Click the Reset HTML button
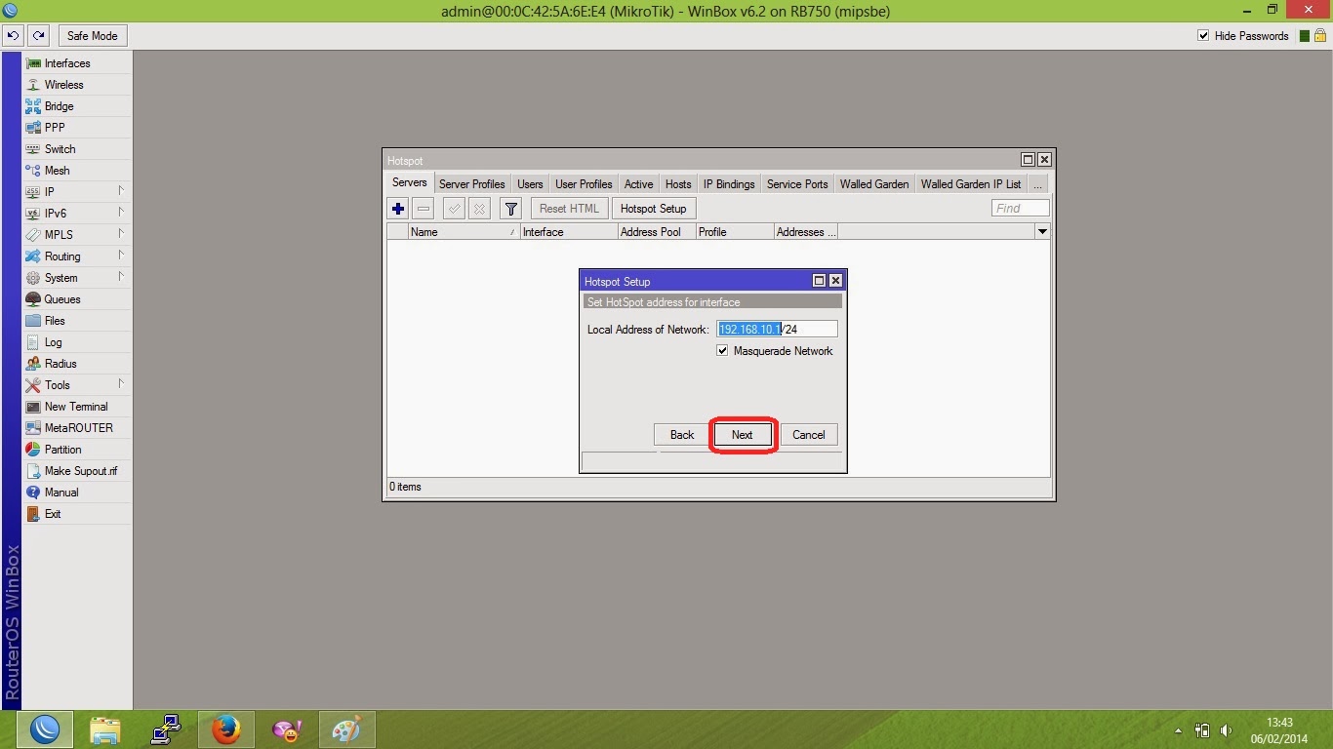The image size is (1333, 749). (569, 209)
